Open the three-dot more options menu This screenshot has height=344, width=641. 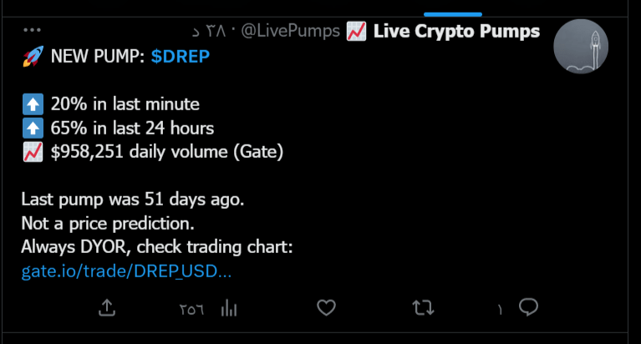(32, 30)
